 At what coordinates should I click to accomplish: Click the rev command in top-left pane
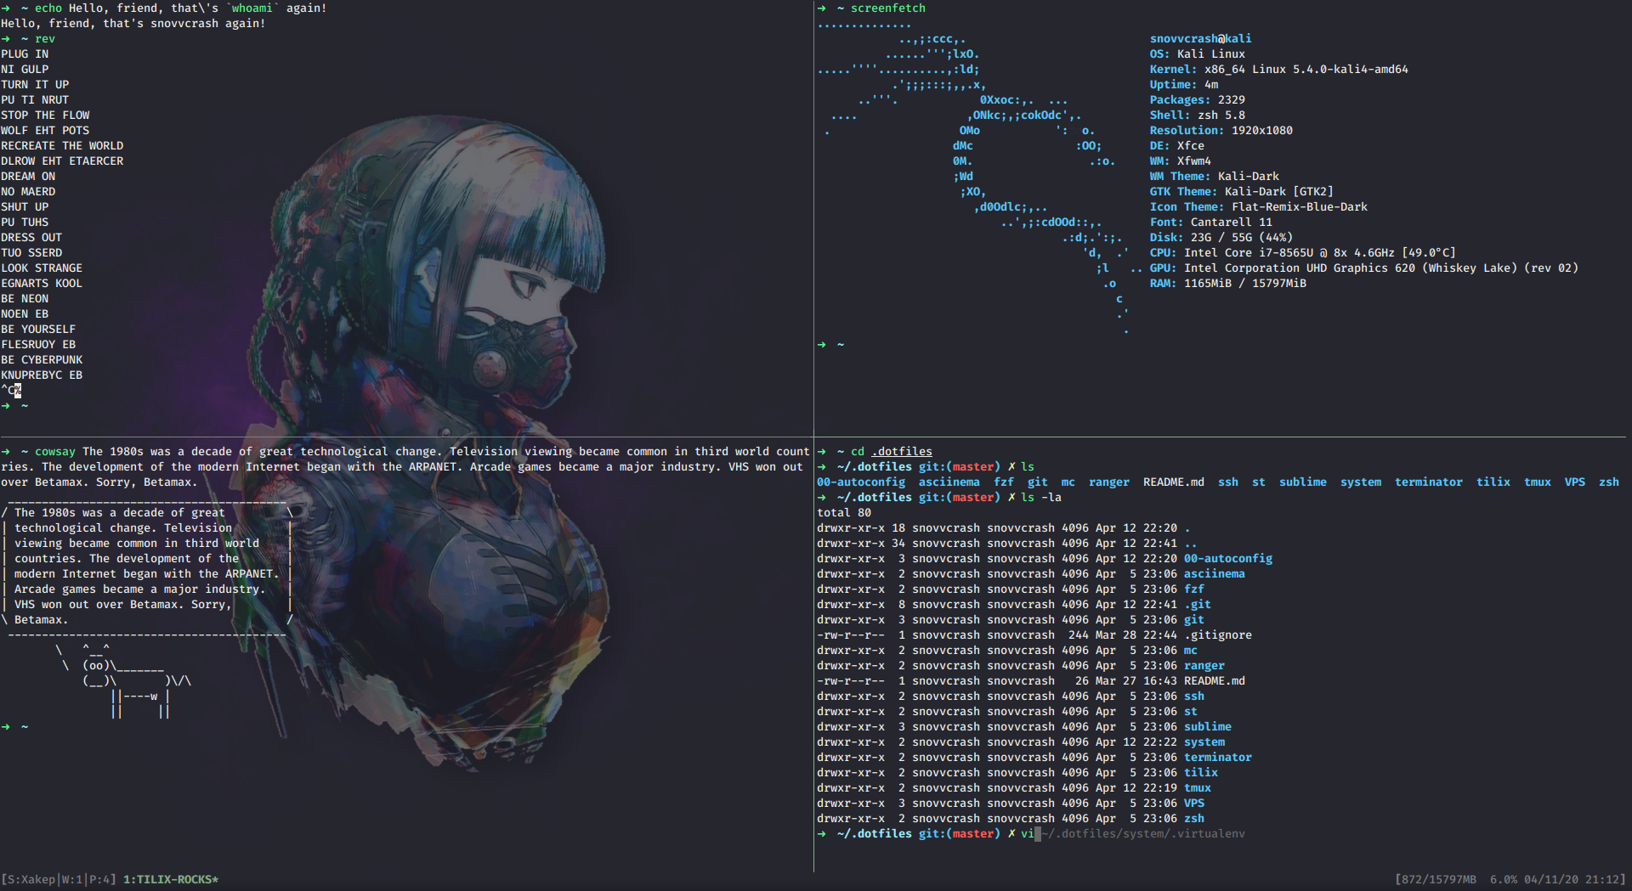coord(45,38)
